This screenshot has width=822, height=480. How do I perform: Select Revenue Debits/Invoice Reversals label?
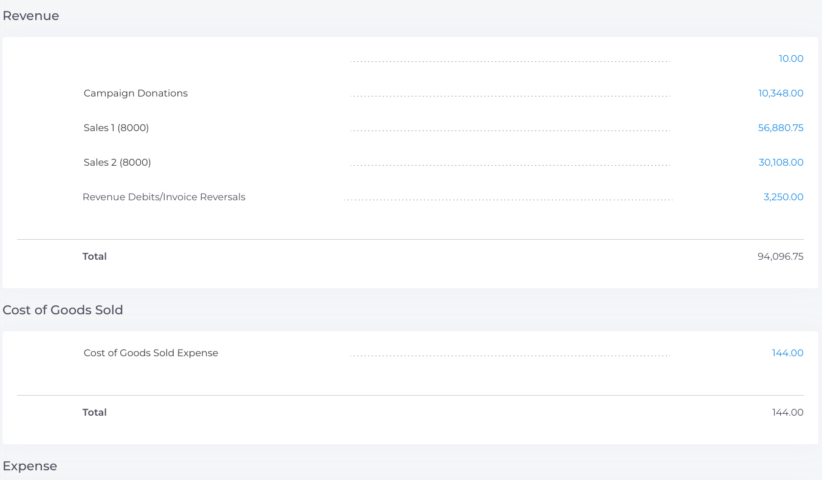coord(164,197)
